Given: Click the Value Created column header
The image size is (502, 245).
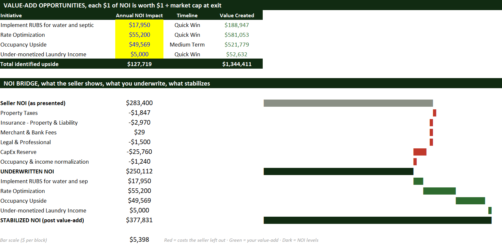Looking at the screenshot, I should pos(237,15).
